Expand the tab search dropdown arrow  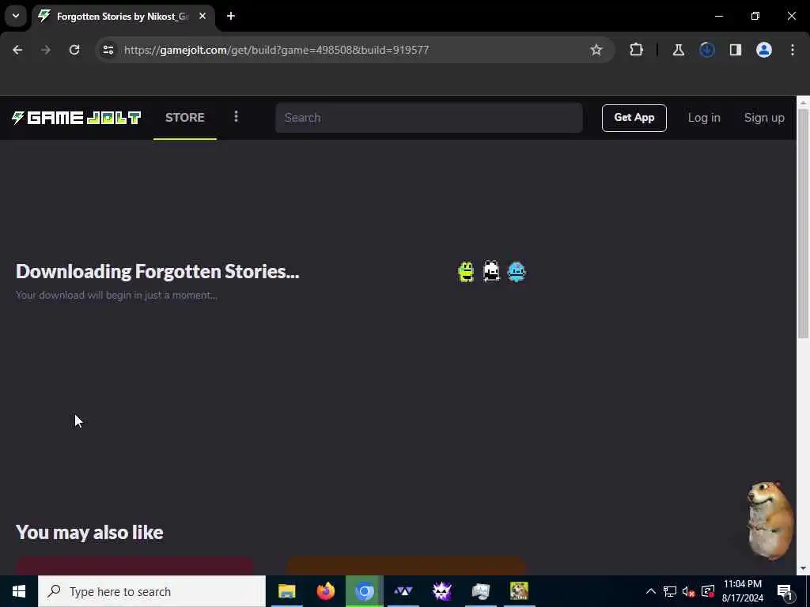16,16
